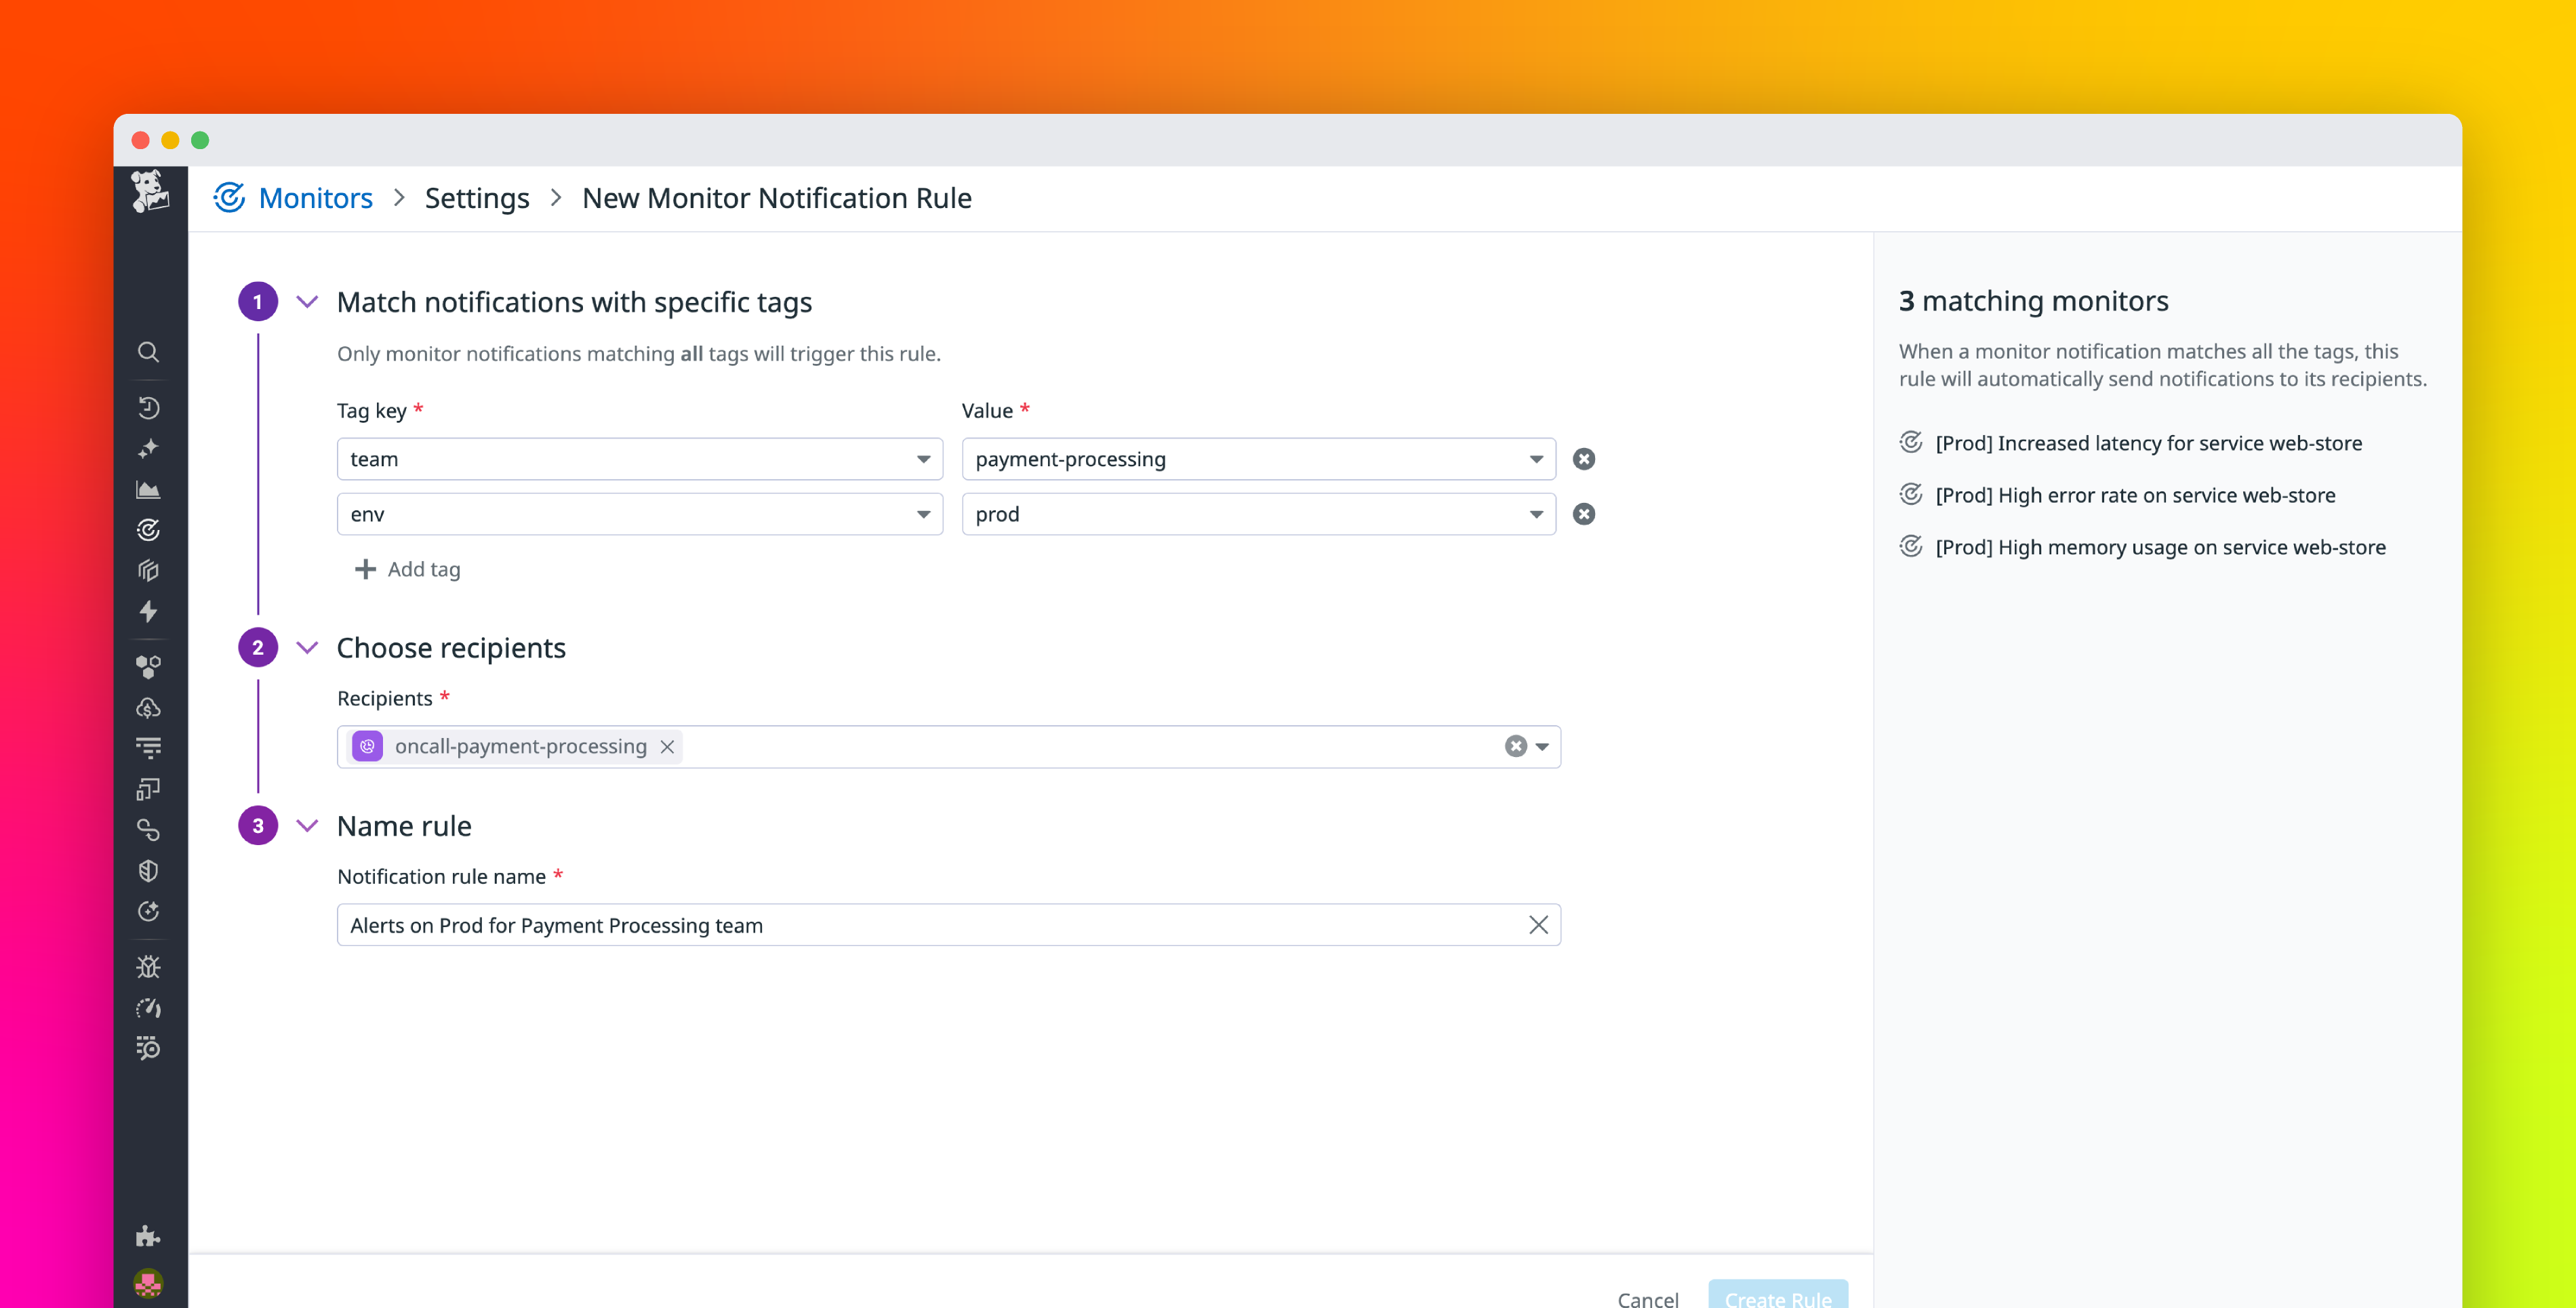Select the Cloud Cost dollar icon
2576x1308 pixels.
coord(148,708)
